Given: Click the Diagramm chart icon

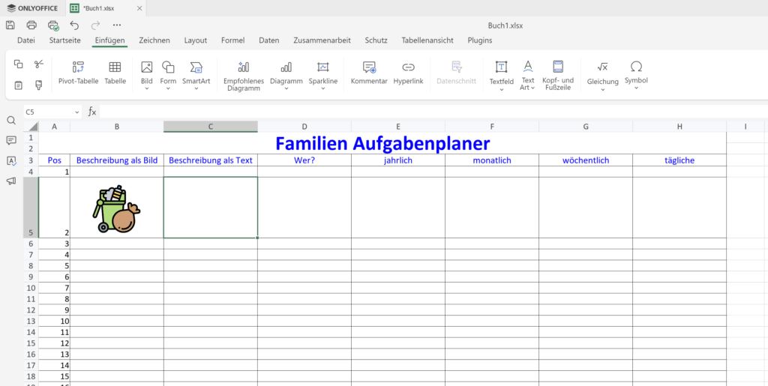Looking at the screenshot, I should coord(286,67).
